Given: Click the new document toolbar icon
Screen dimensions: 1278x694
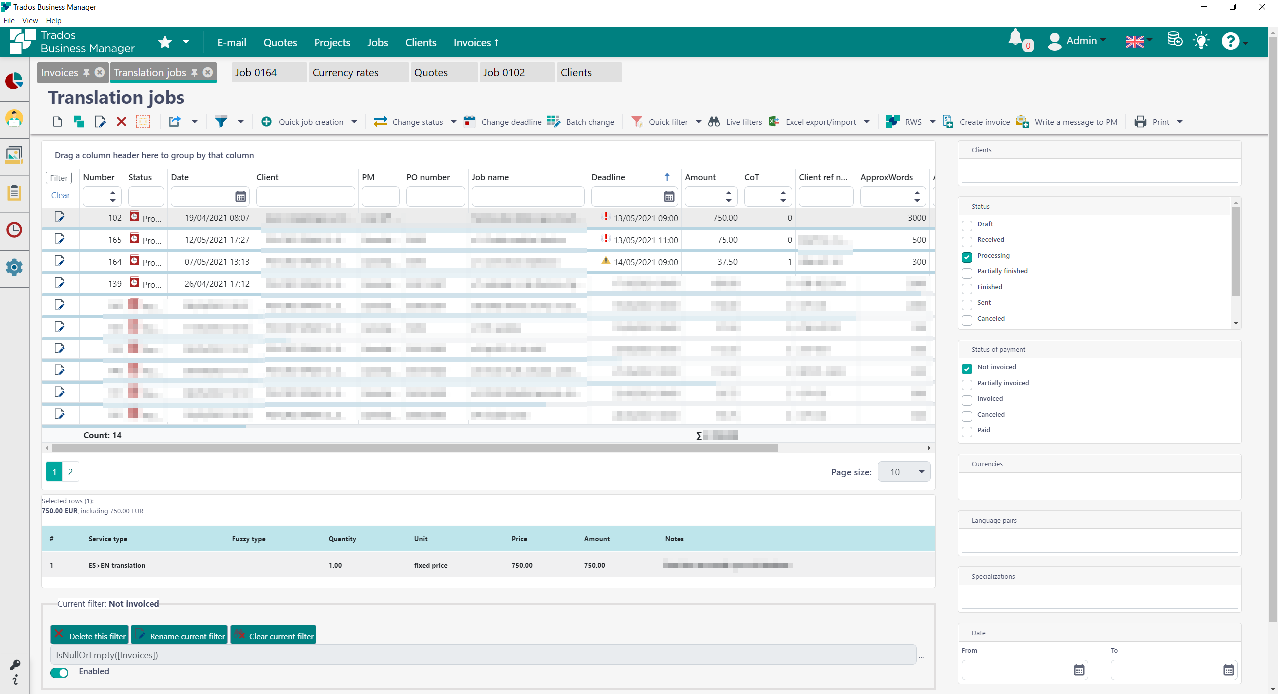Looking at the screenshot, I should (57, 122).
